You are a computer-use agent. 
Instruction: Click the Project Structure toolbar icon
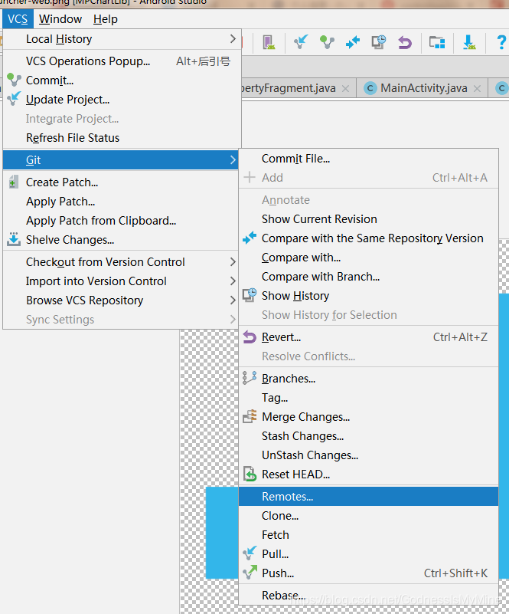point(437,42)
